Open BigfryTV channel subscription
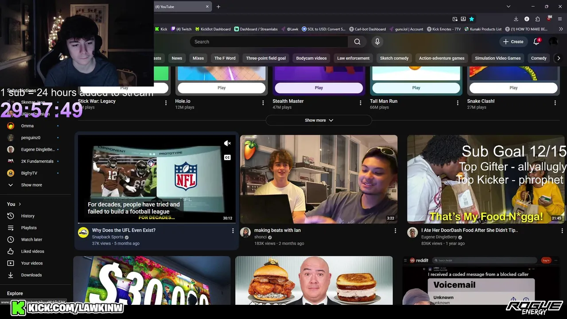 pyautogui.click(x=29, y=173)
